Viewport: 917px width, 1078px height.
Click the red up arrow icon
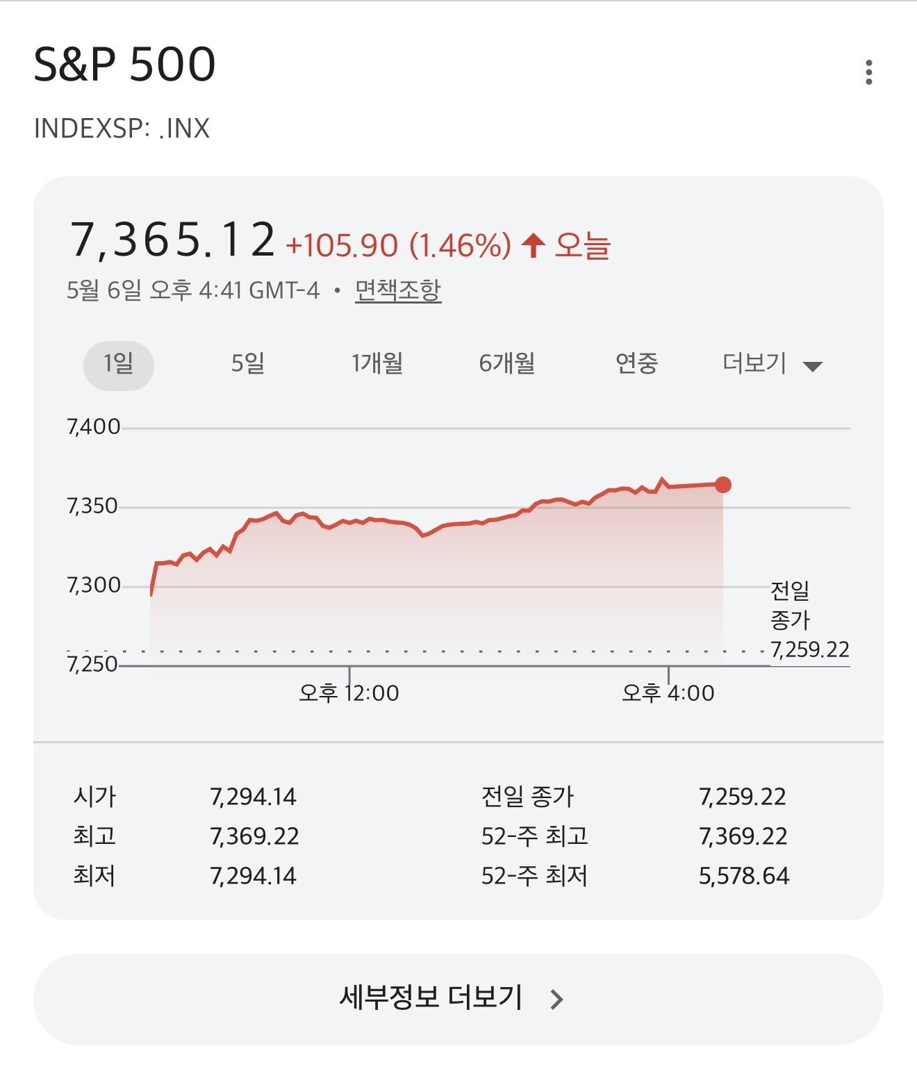533,245
